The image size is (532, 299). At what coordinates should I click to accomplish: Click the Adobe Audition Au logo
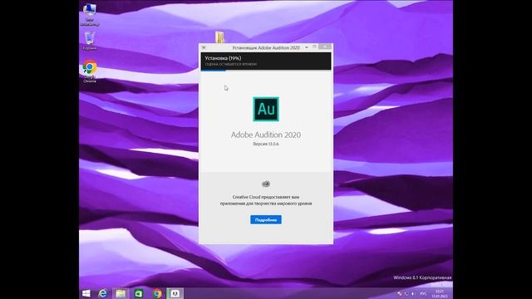pyautogui.click(x=266, y=109)
